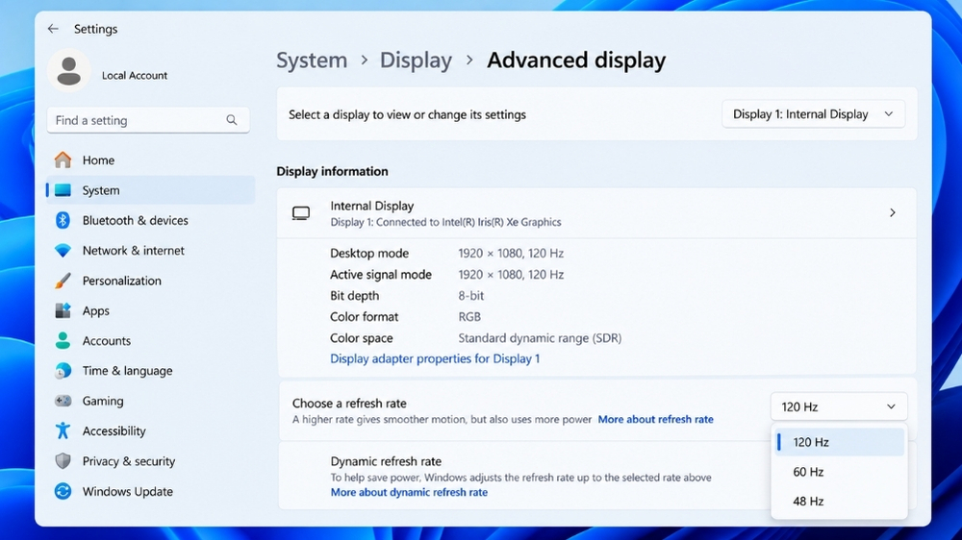Click the Bluetooth & devices icon
962x540 pixels.
point(63,220)
